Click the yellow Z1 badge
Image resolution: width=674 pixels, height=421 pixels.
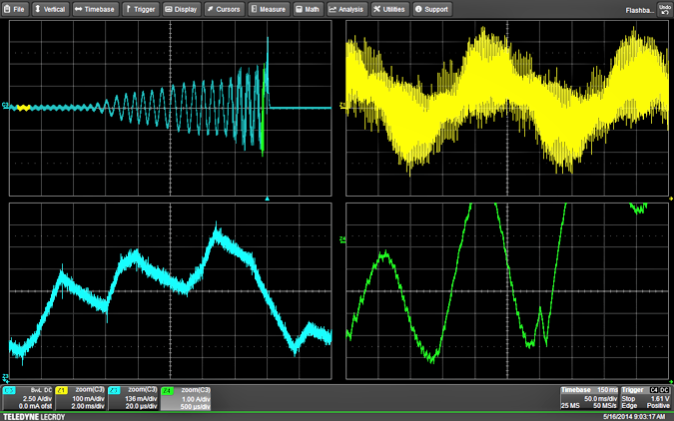[x=62, y=390]
